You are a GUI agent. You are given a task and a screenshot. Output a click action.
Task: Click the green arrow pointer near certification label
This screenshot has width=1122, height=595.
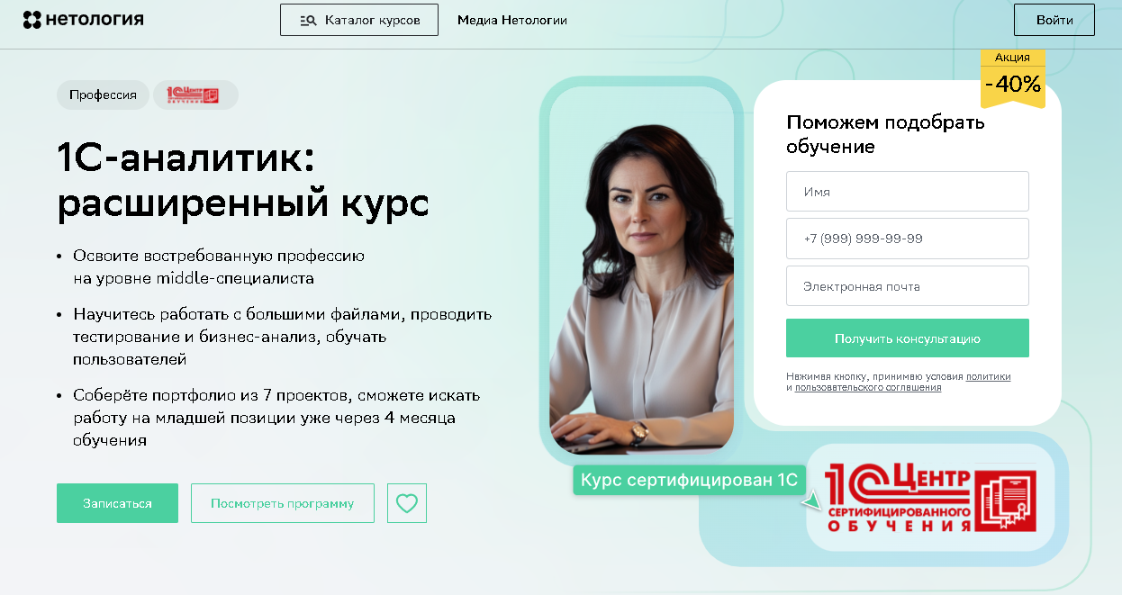pos(813,500)
